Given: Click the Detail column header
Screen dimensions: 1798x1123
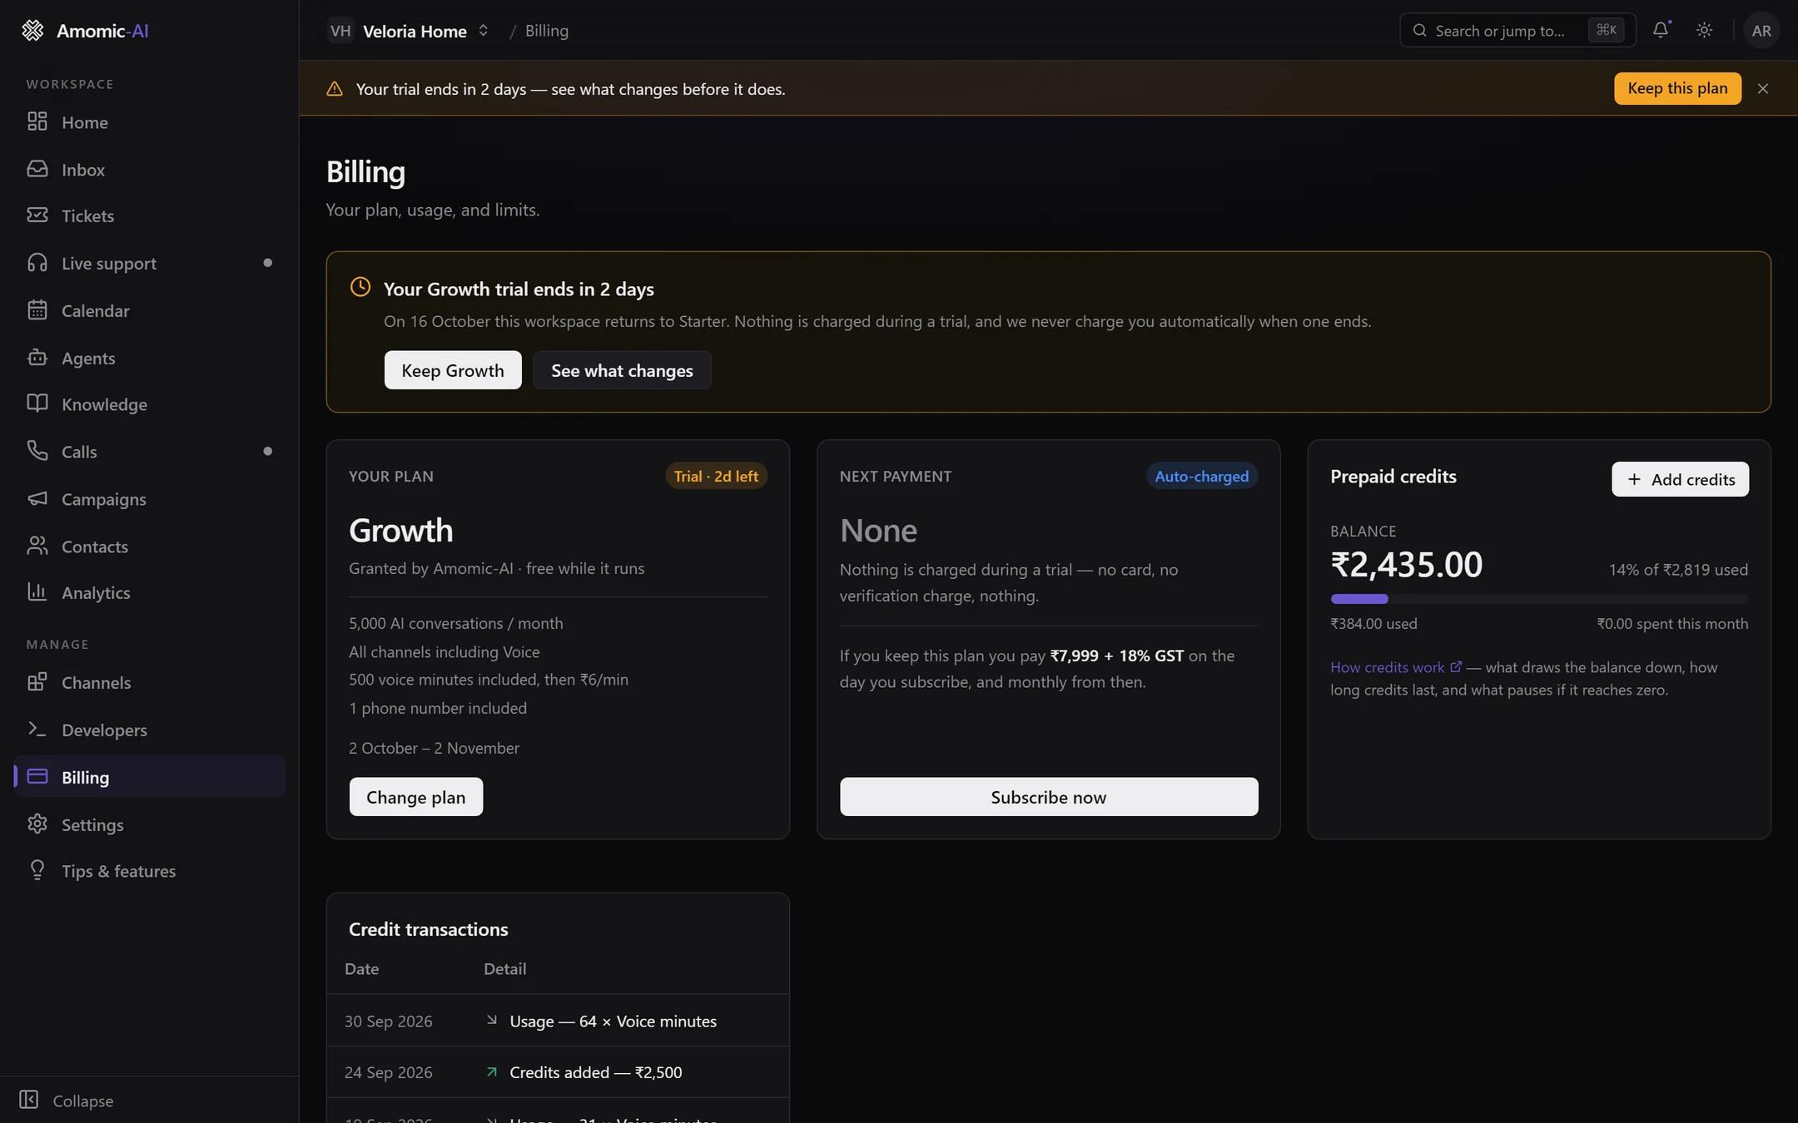Looking at the screenshot, I should 504,968.
